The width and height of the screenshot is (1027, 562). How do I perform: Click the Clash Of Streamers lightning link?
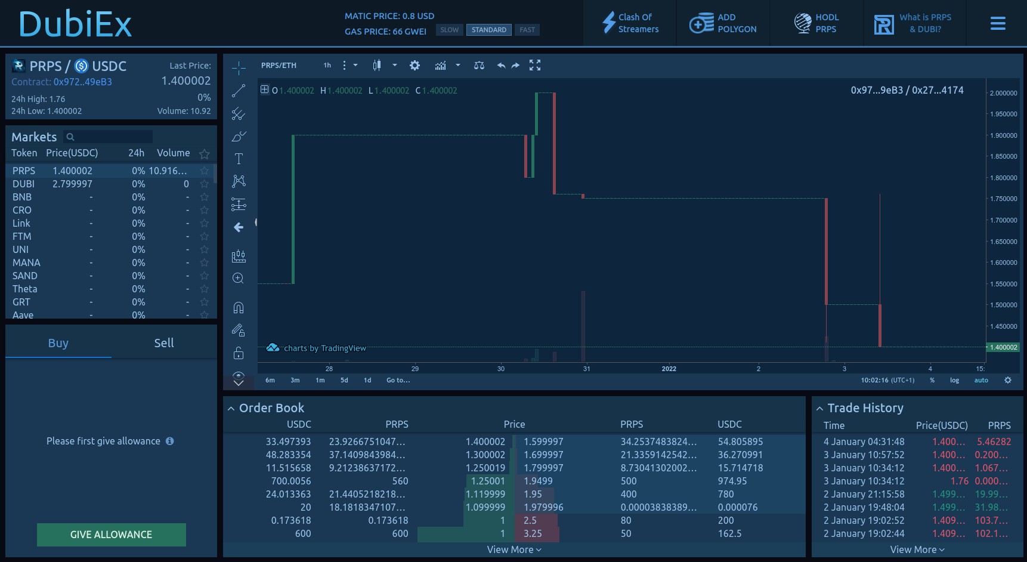click(x=630, y=23)
